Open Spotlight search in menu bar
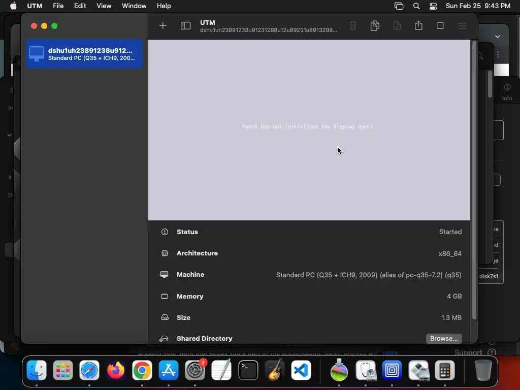520x390 pixels. click(x=416, y=6)
